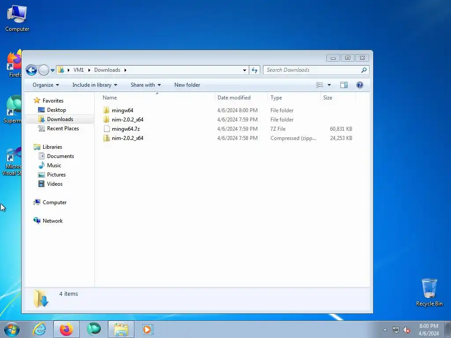Open Explorer Help icon
Screen dimensions: 451x338
pos(359,85)
